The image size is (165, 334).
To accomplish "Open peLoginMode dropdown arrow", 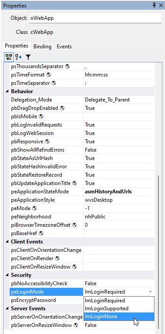I will [150, 292].
